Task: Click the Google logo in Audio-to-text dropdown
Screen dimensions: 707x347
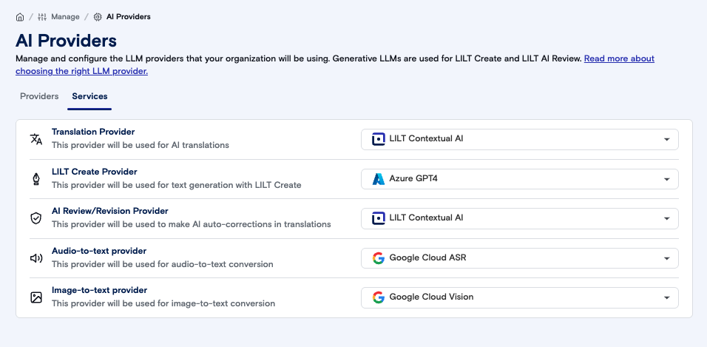Action: coord(379,258)
